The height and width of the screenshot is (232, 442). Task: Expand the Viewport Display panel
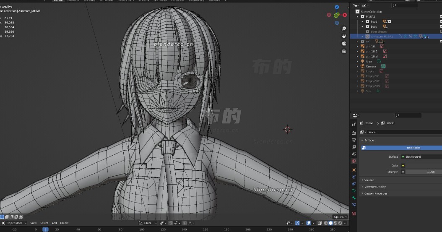coord(362,187)
